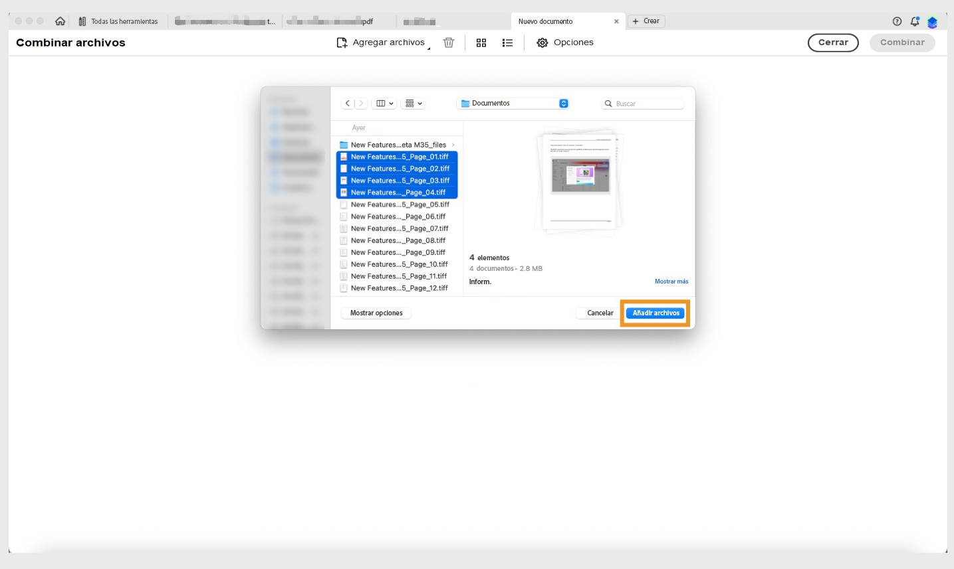954x569 pixels.
Task: Click Agregar archivos in the toolbar
Action: coord(382,42)
